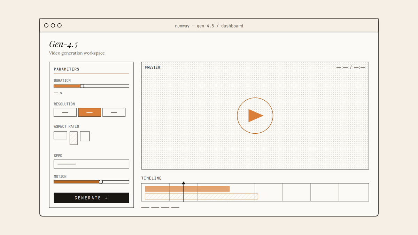Click the GENERATE button
The width and height of the screenshot is (418, 235).
click(91, 198)
